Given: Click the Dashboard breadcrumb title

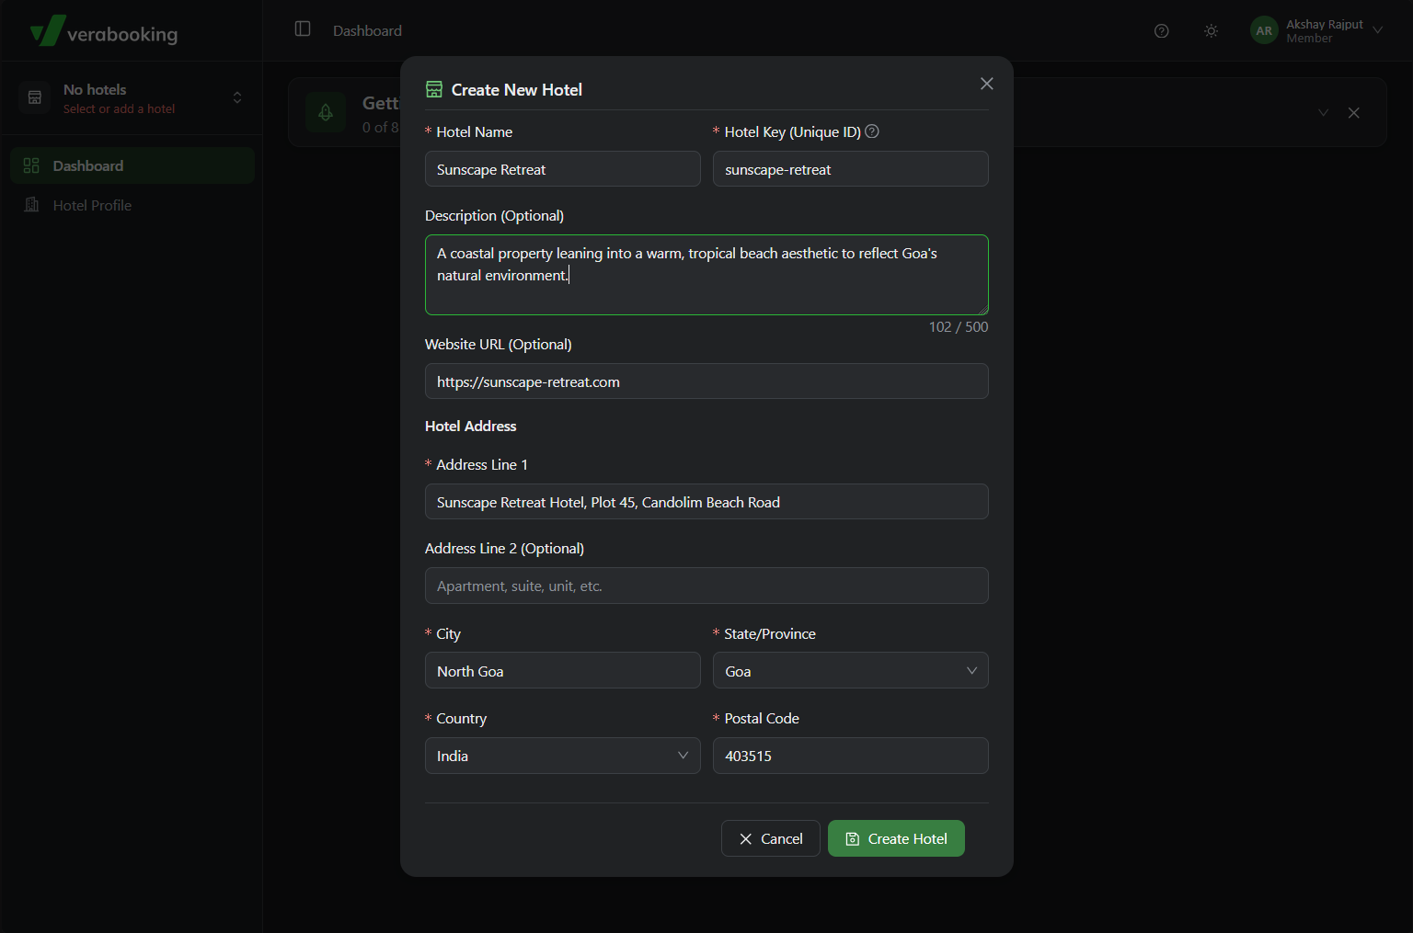Looking at the screenshot, I should click(367, 30).
